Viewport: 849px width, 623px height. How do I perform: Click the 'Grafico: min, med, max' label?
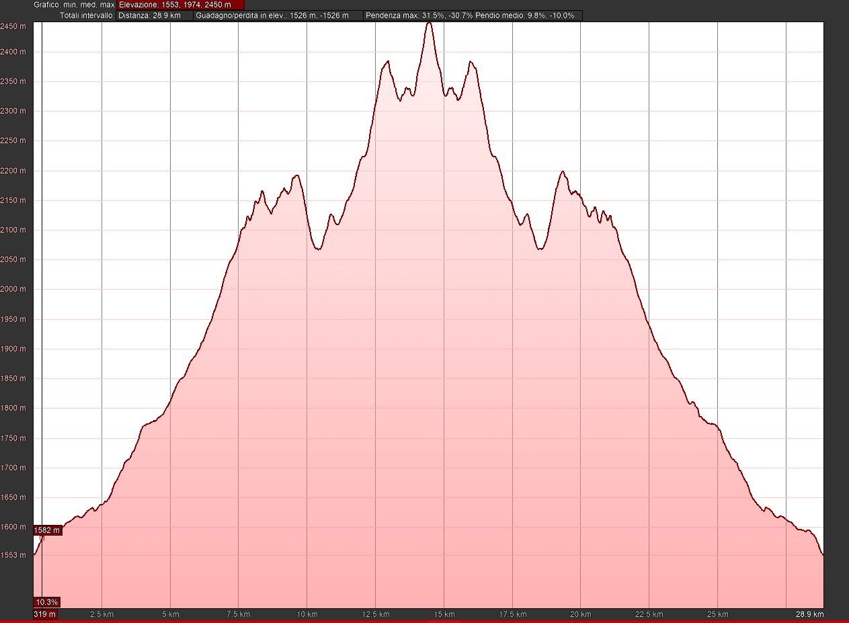(x=74, y=5)
